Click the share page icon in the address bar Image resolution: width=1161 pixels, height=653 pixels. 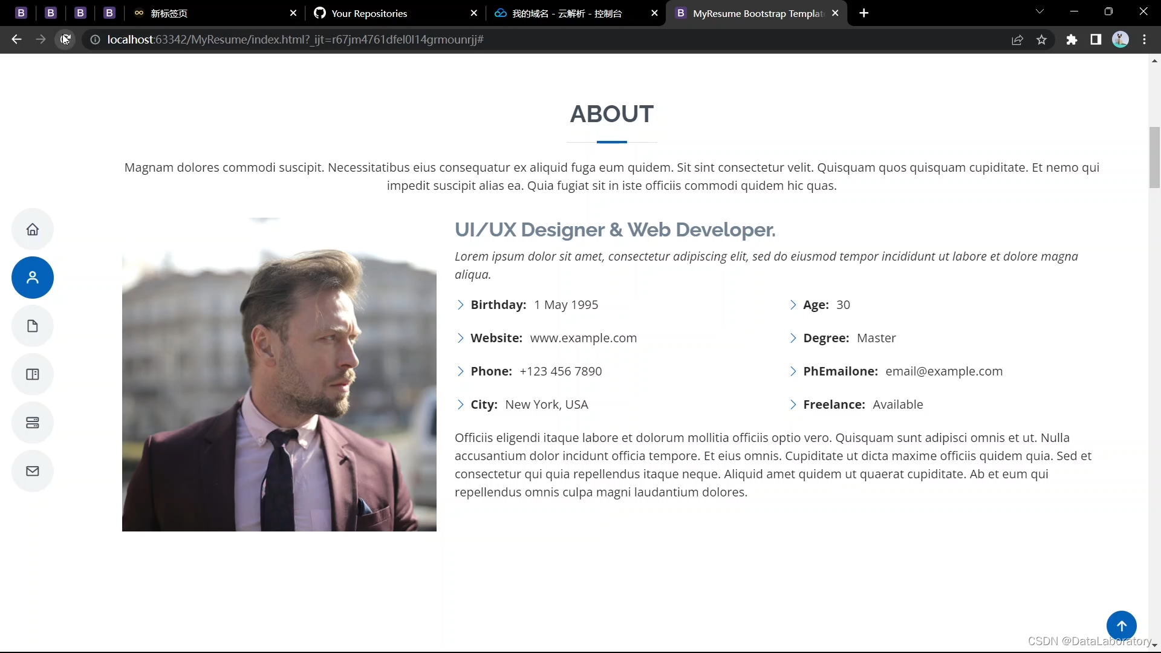1017,40
